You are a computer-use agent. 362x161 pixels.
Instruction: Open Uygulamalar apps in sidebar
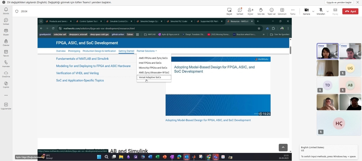[x=6, y=106]
